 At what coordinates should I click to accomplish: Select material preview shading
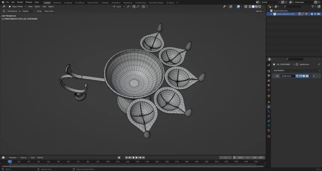256,6
